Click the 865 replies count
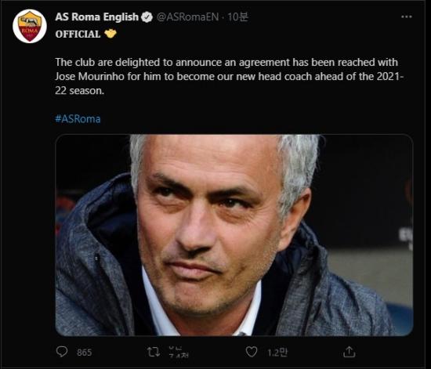This screenshot has width=431, height=369. [x=85, y=353]
